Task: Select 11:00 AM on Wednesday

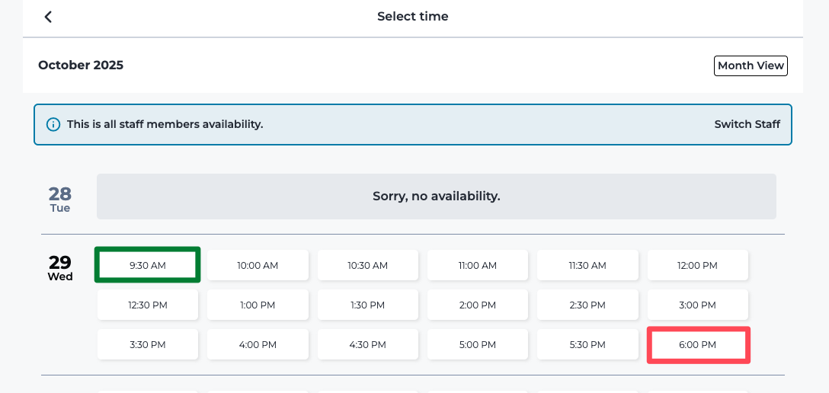Action: click(478, 265)
